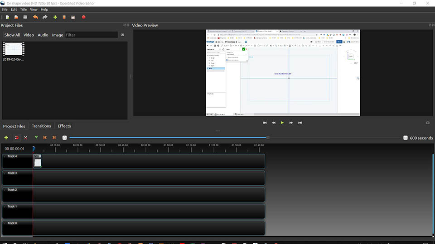Rewind the video preview
435x244 pixels.
274,122
